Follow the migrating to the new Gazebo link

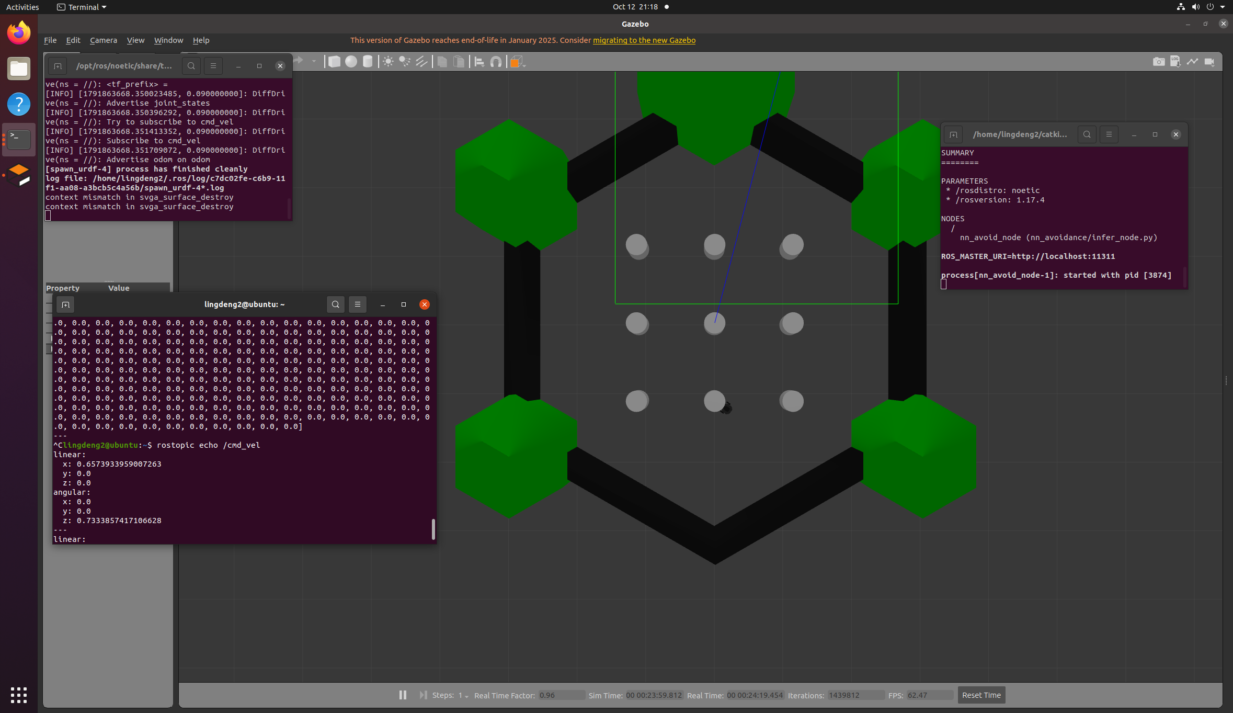coord(644,40)
